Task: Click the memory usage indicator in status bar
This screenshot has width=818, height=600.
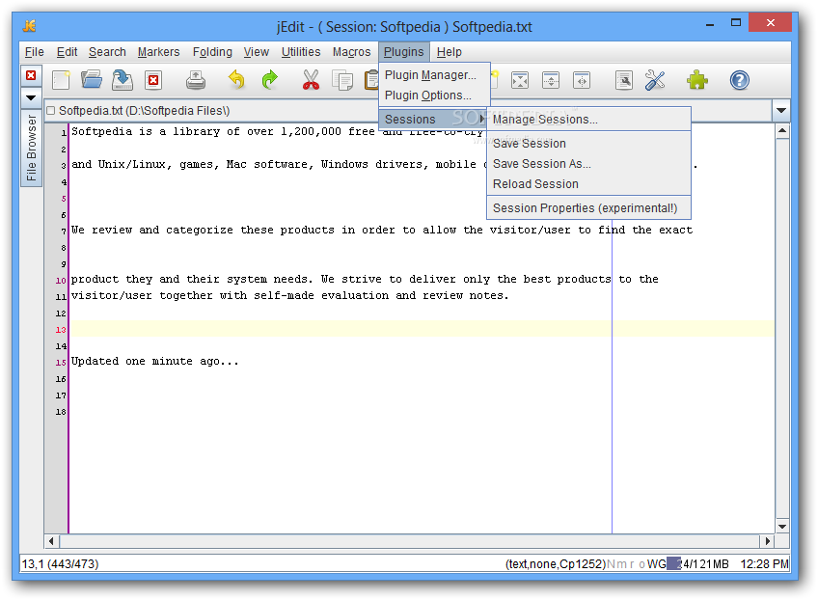Action: tap(698, 564)
